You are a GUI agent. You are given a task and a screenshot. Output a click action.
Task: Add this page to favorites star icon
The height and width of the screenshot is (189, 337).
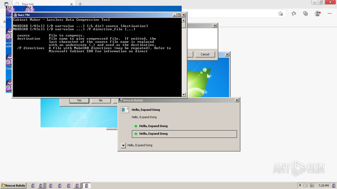point(280,14)
